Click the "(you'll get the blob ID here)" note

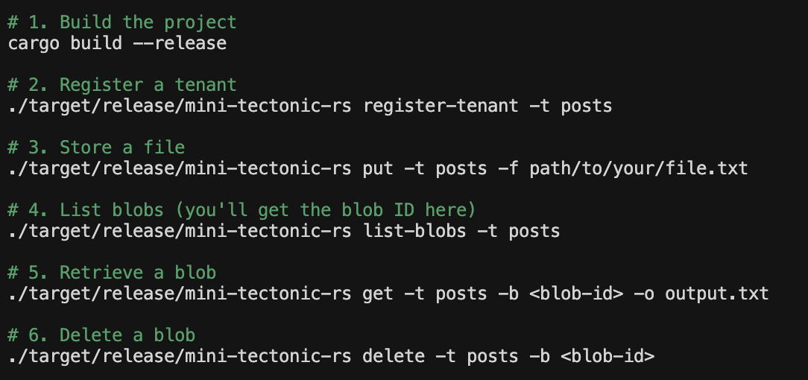[321, 210]
